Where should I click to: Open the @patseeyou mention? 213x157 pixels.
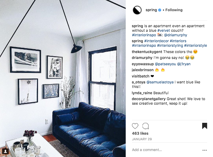coord(165,64)
